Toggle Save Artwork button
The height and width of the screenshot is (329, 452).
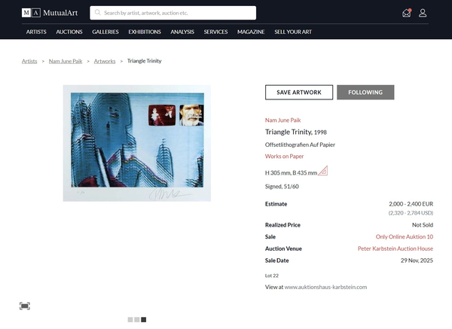pos(299,93)
